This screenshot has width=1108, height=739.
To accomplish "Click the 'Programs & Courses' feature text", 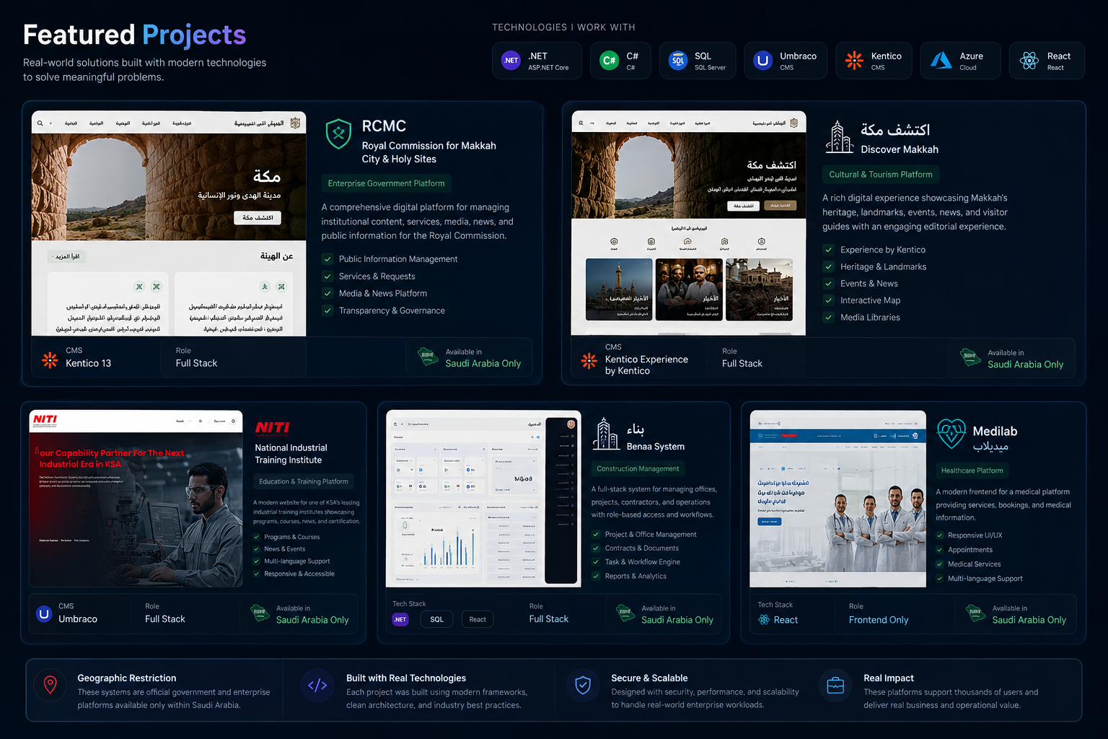I will pos(292,537).
